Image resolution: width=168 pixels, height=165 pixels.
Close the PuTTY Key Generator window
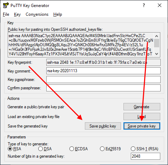[x=160, y=5]
